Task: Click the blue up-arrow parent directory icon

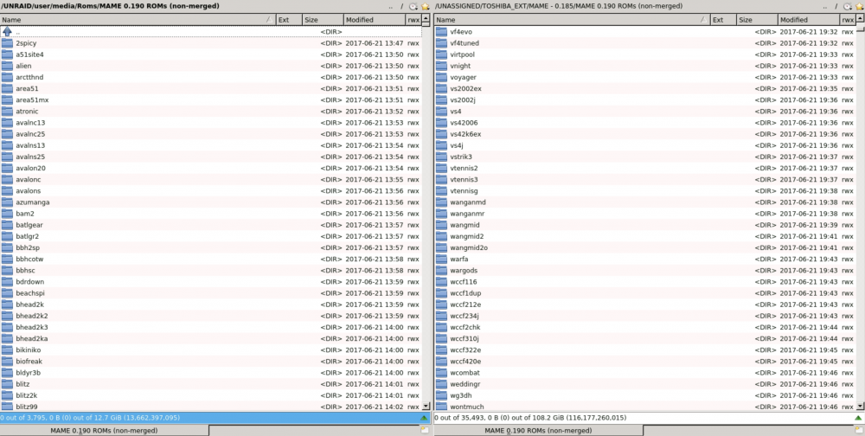Action: [7, 31]
